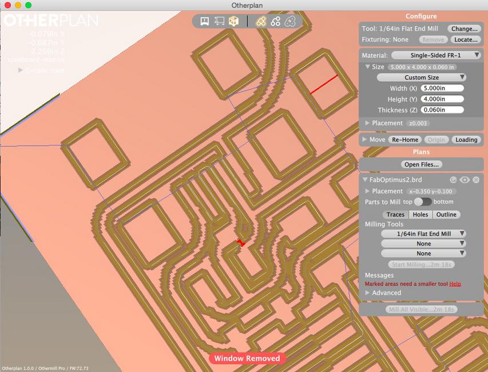Expand the plan Placement x-0.350 section

point(367,191)
